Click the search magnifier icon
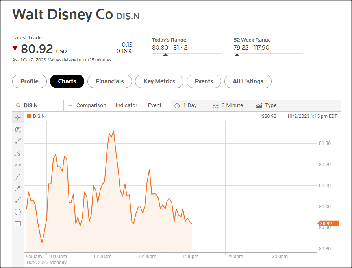Viewport: 352px width, 268px height. (18, 106)
